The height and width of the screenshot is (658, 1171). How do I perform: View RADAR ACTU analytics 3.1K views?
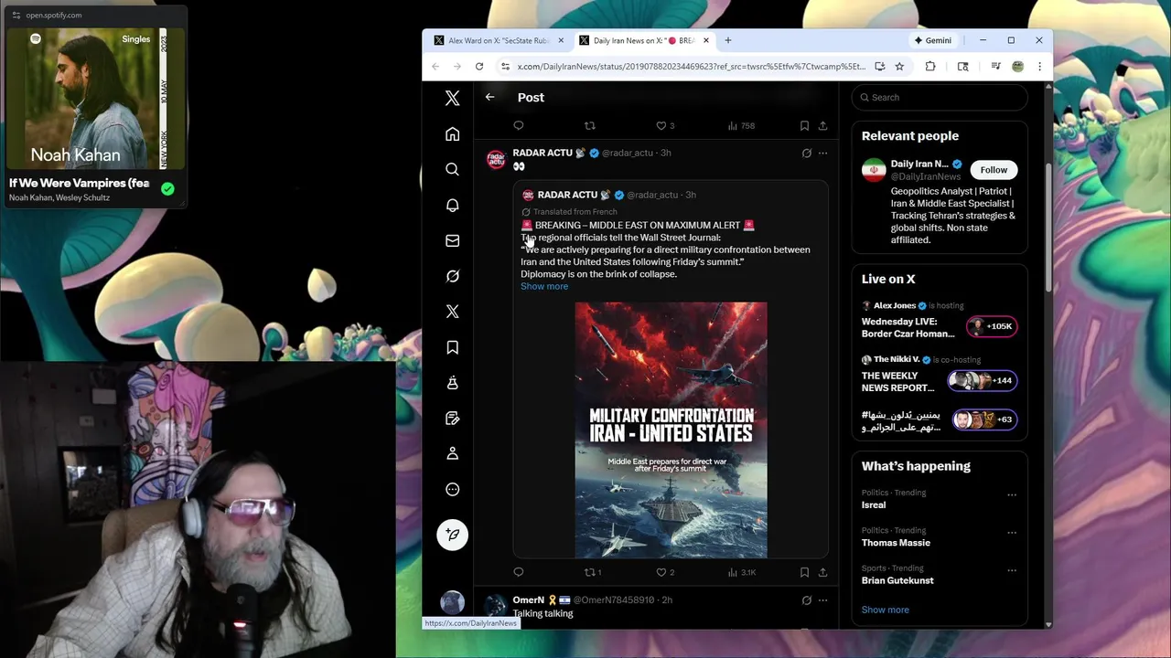click(742, 572)
